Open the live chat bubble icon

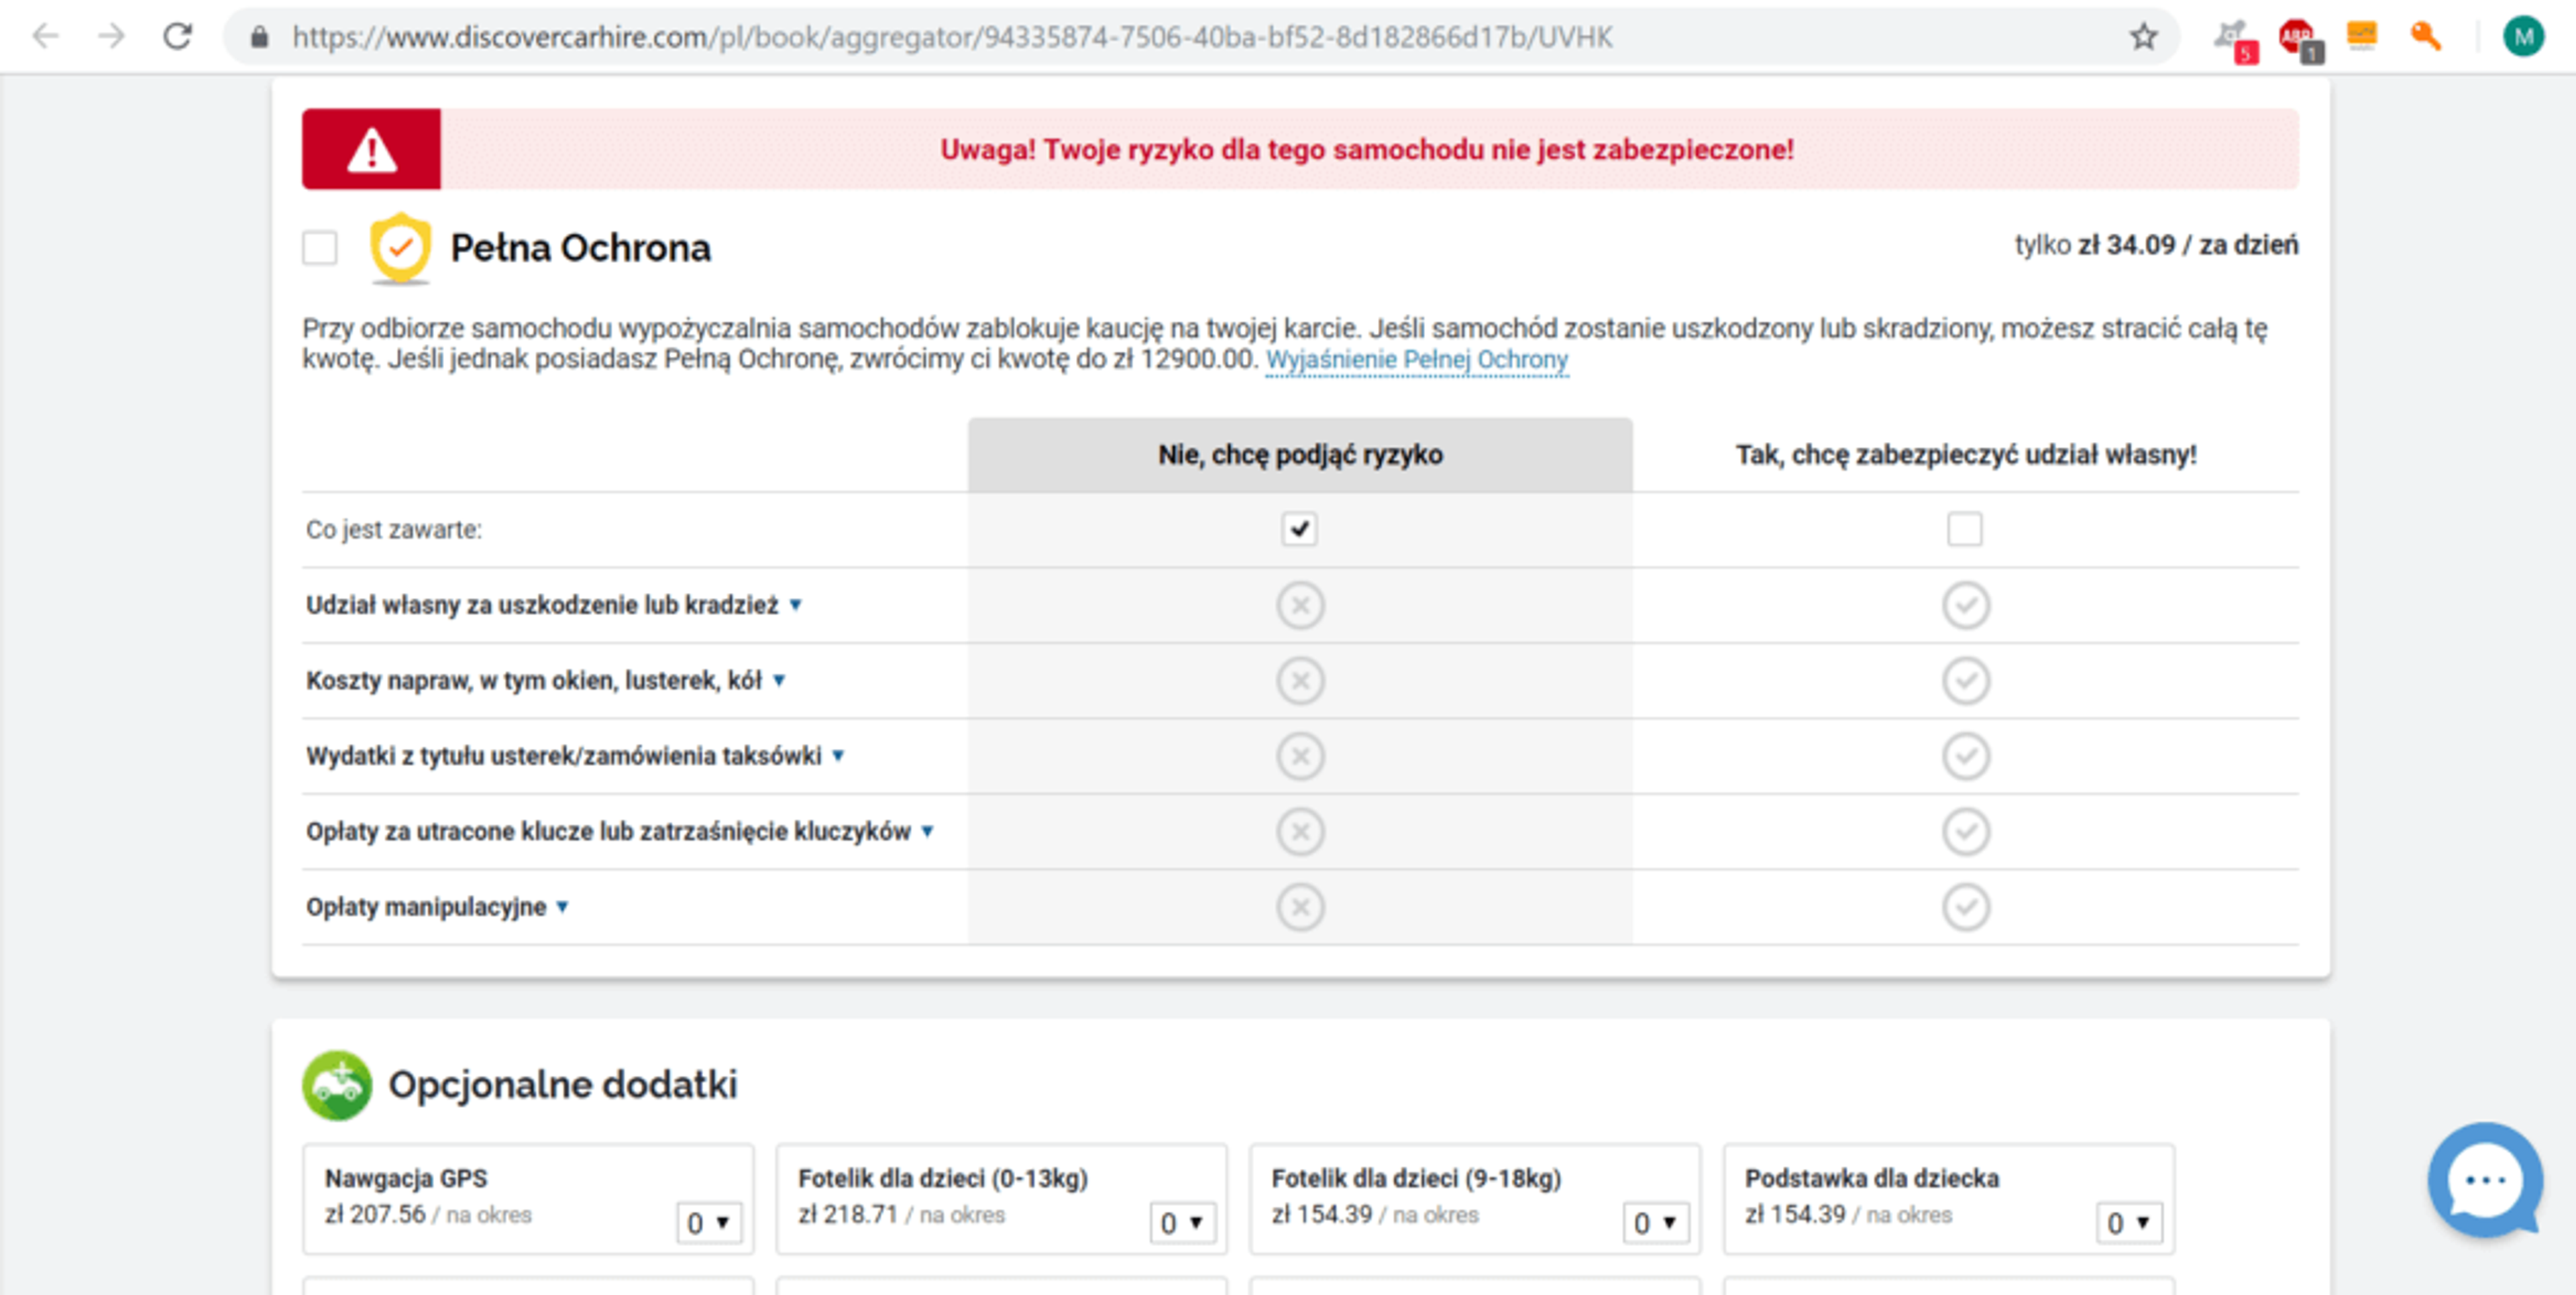pyautogui.click(x=2484, y=1180)
